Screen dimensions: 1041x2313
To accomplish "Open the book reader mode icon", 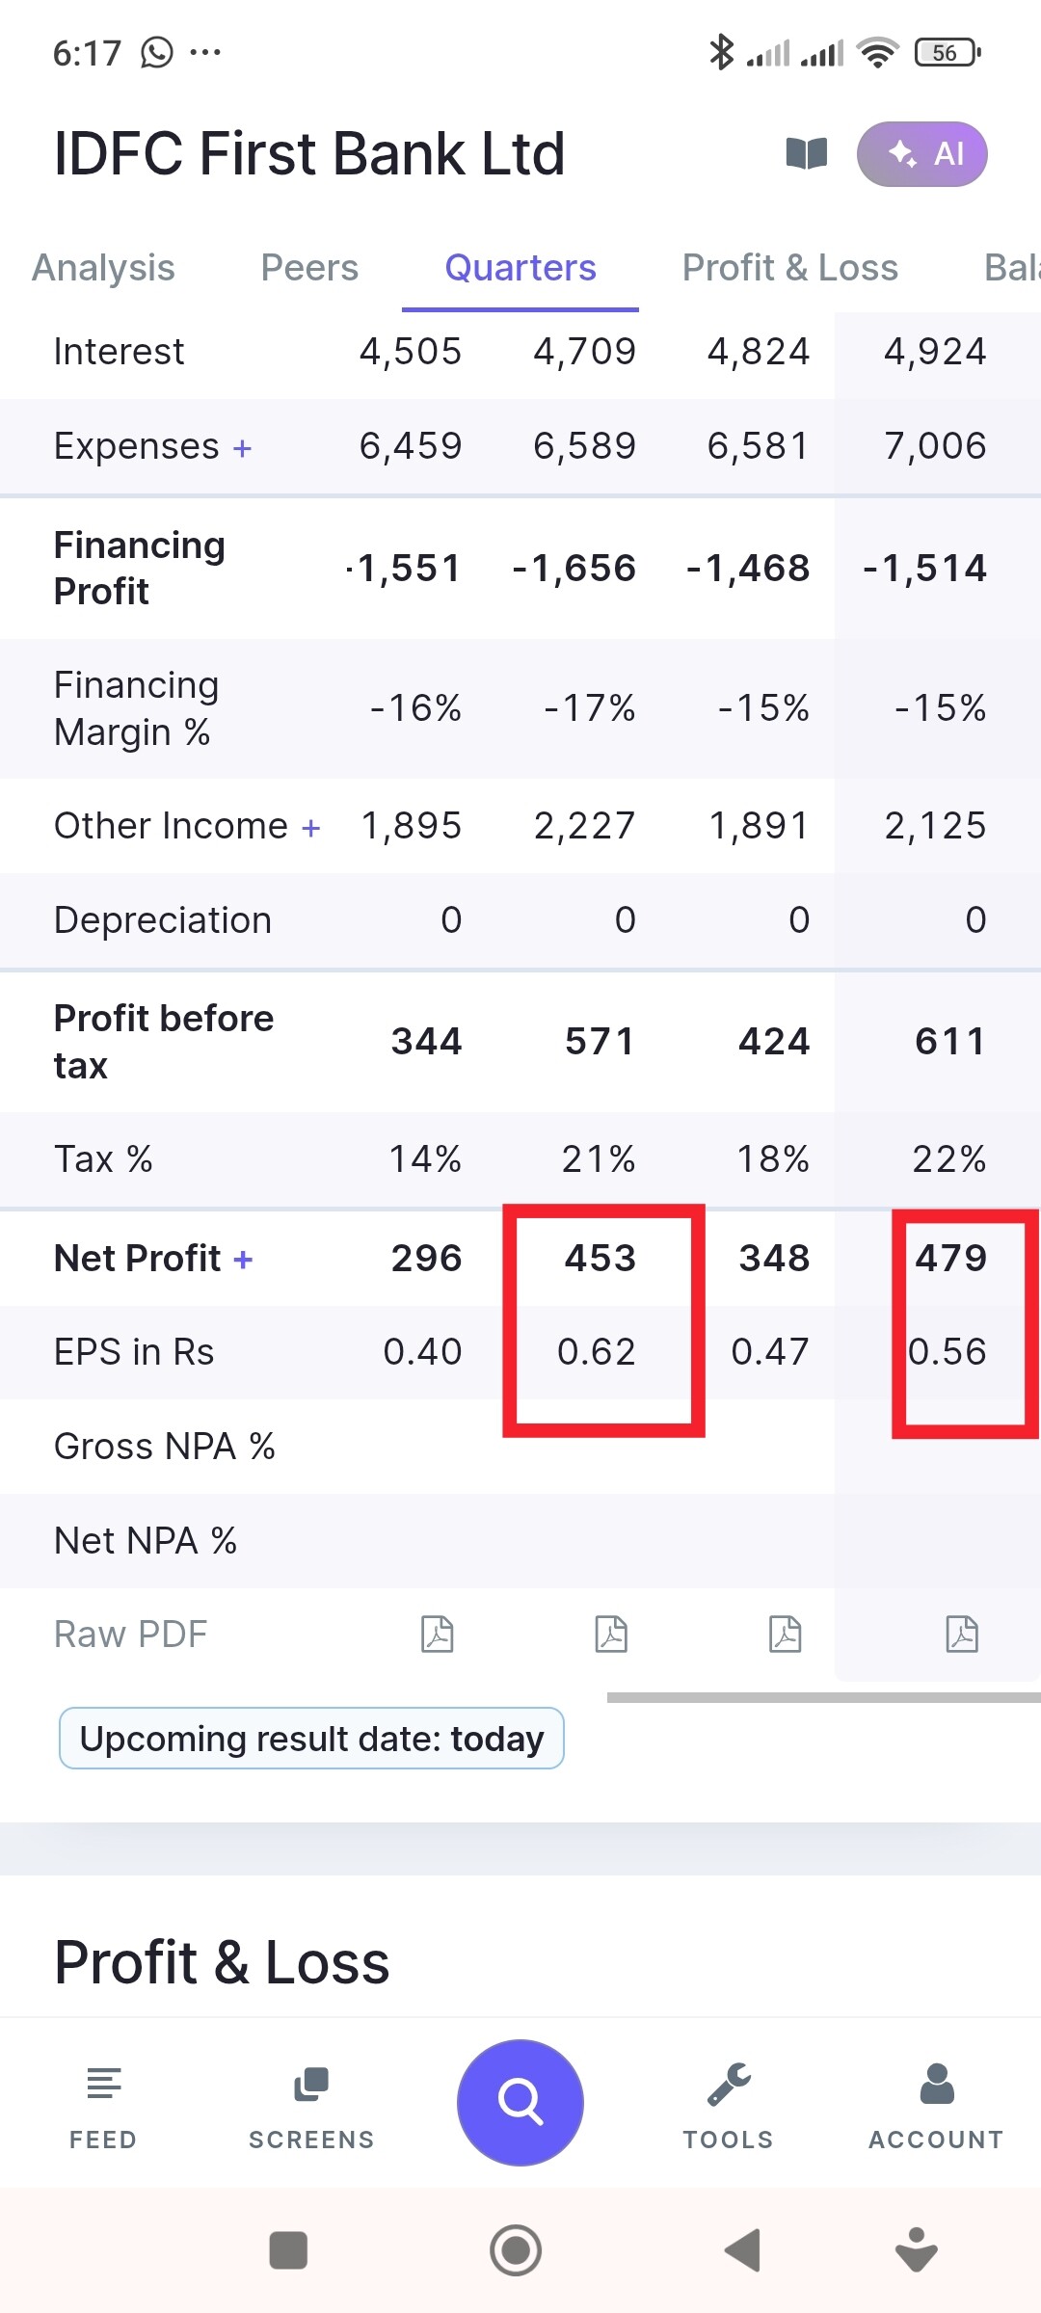I will [x=807, y=153].
